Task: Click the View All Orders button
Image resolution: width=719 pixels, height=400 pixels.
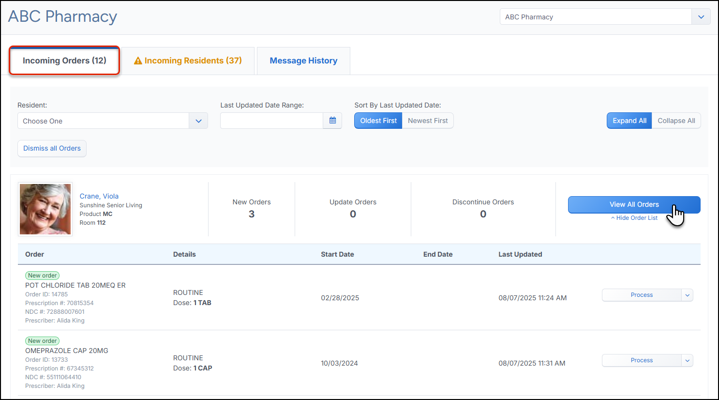Action: coord(634,204)
